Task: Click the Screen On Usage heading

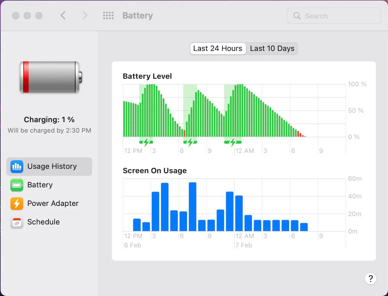Action: pyautogui.click(x=155, y=171)
